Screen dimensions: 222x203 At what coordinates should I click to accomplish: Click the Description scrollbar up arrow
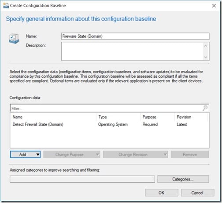pyautogui.click(x=206, y=46)
